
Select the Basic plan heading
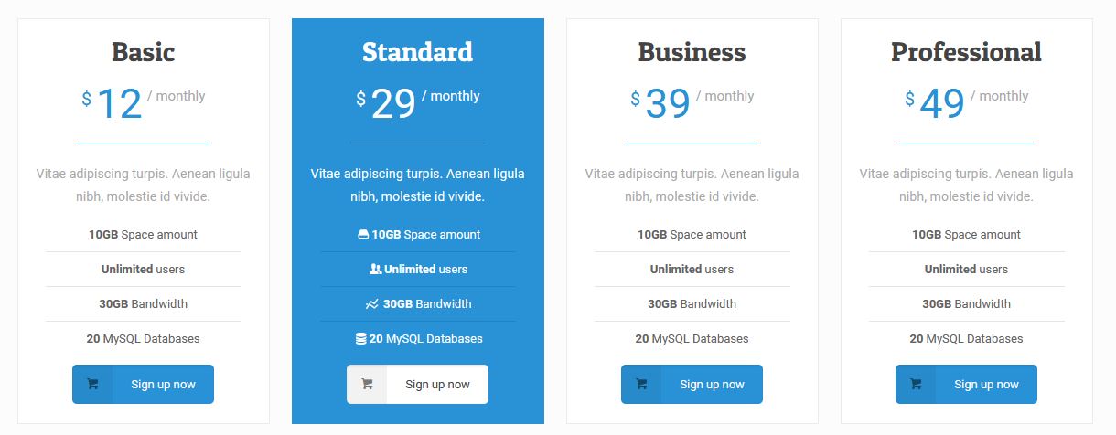pyautogui.click(x=144, y=52)
